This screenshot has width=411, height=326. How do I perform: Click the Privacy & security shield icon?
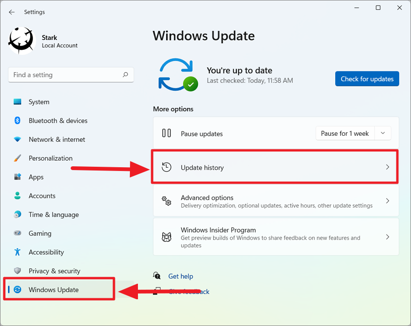[17, 271]
